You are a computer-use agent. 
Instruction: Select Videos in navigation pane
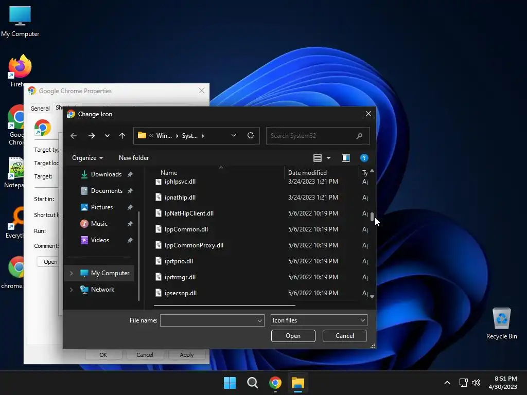tap(100, 240)
